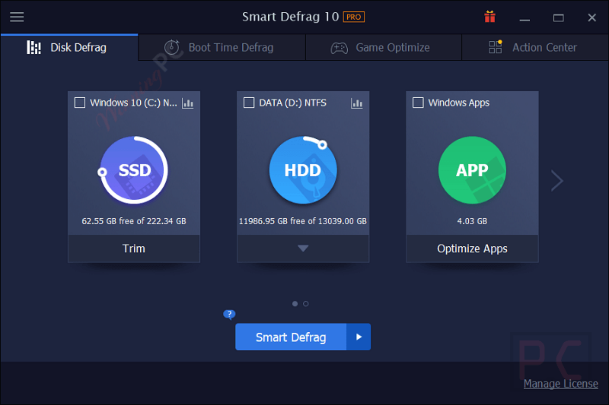Click the green APP icon
Viewport: 609px width, 405px height.
pos(472,170)
